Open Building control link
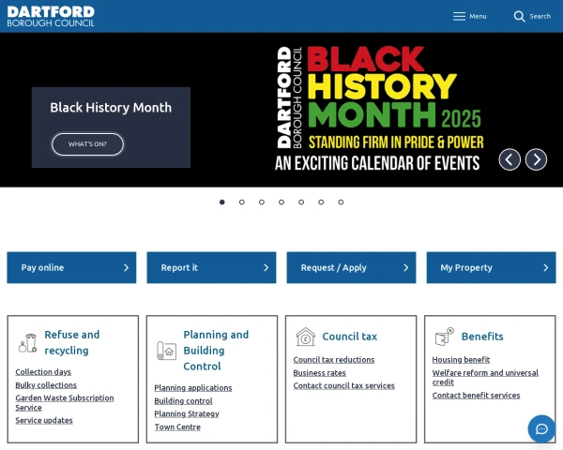 click(x=183, y=401)
